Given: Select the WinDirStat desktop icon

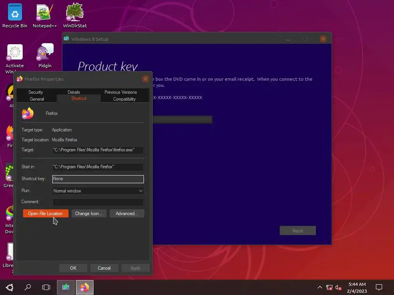Looking at the screenshot, I should [75, 15].
